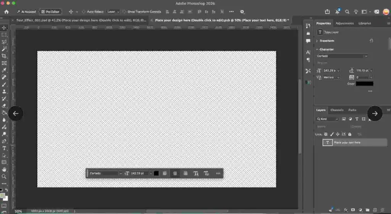The height and width of the screenshot is (214, 391).
Task: Switch to the Libraries tab
Action: click(x=365, y=23)
